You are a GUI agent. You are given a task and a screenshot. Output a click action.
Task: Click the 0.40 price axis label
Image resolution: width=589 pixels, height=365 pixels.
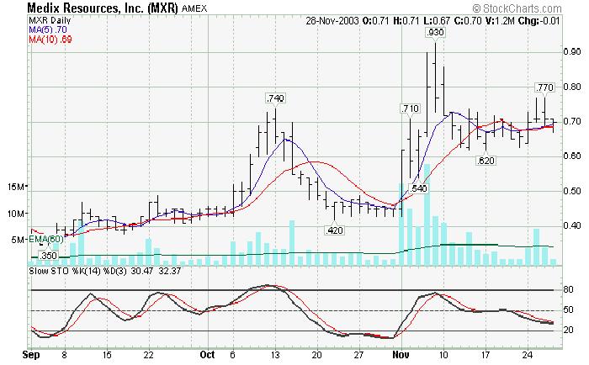tap(572, 225)
